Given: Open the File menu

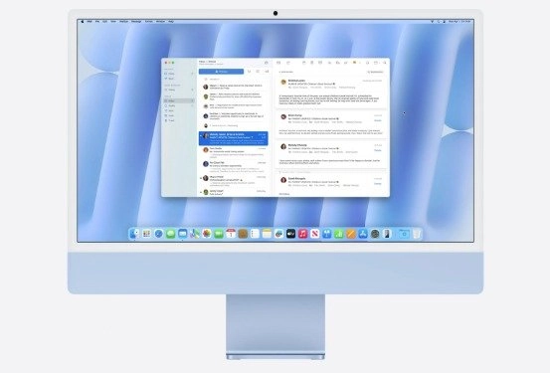Looking at the screenshot, I should click(97, 22).
